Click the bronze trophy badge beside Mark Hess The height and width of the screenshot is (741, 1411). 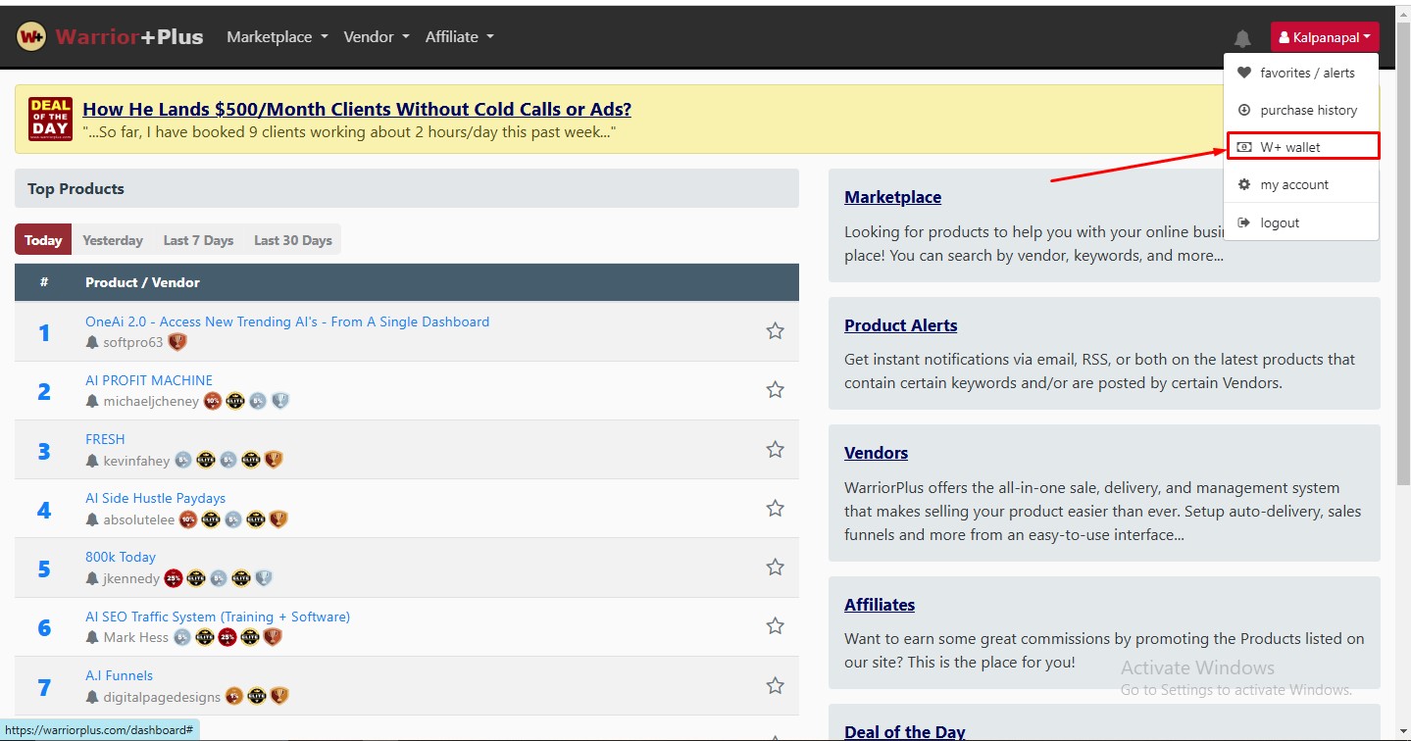[273, 637]
